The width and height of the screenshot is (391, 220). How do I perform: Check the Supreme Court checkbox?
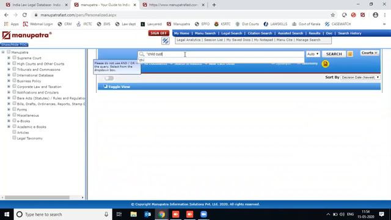pyautogui.click(x=15, y=57)
